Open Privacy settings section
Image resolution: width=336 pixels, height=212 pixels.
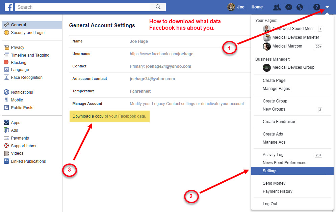click(x=18, y=47)
